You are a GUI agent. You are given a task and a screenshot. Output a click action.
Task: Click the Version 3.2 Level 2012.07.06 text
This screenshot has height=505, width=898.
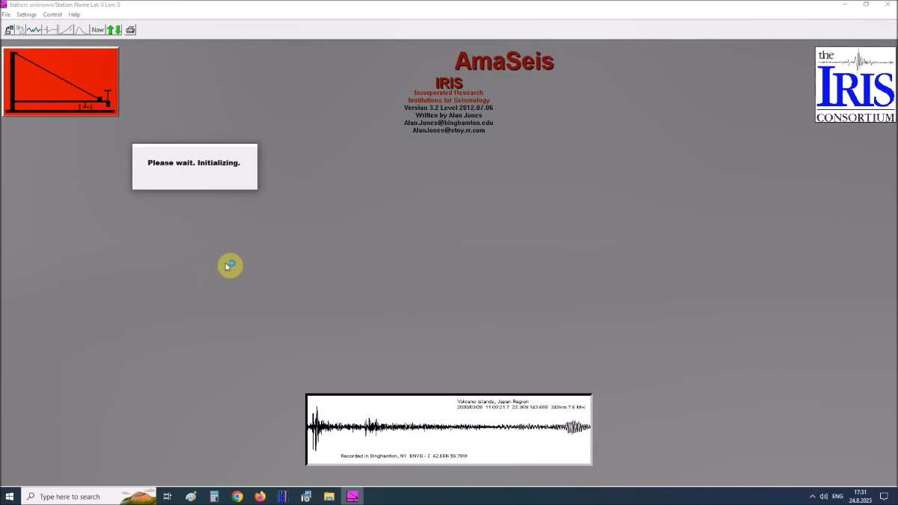tap(448, 108)
